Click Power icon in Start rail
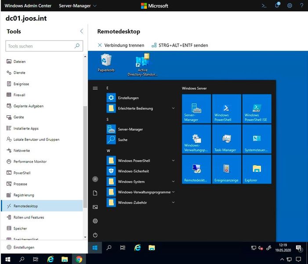 [95, 235]
